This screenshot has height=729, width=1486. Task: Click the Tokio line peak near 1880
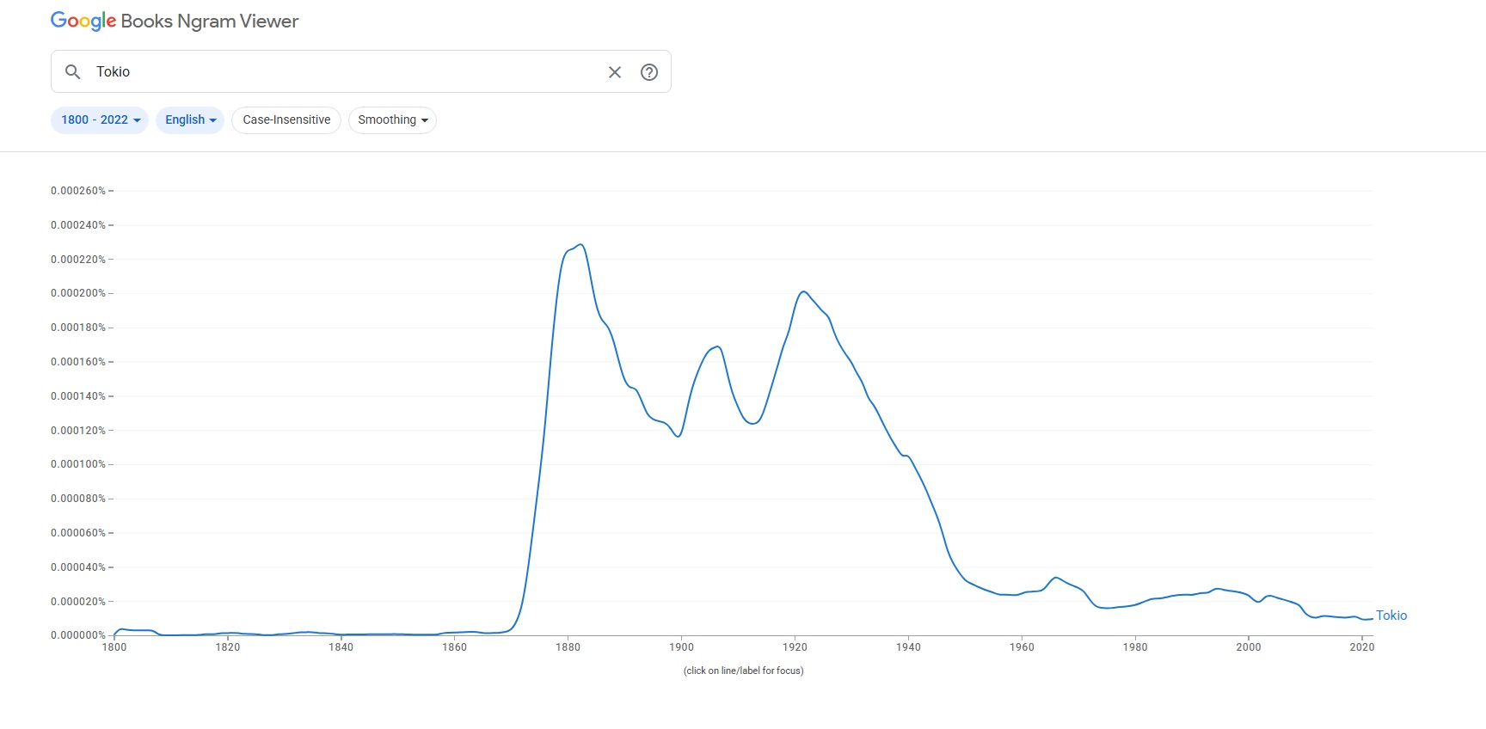[581, 245]
